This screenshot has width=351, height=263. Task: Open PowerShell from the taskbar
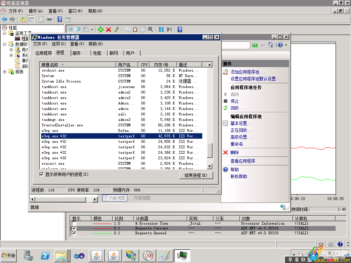pyautogui.click(x=45, y=255)
